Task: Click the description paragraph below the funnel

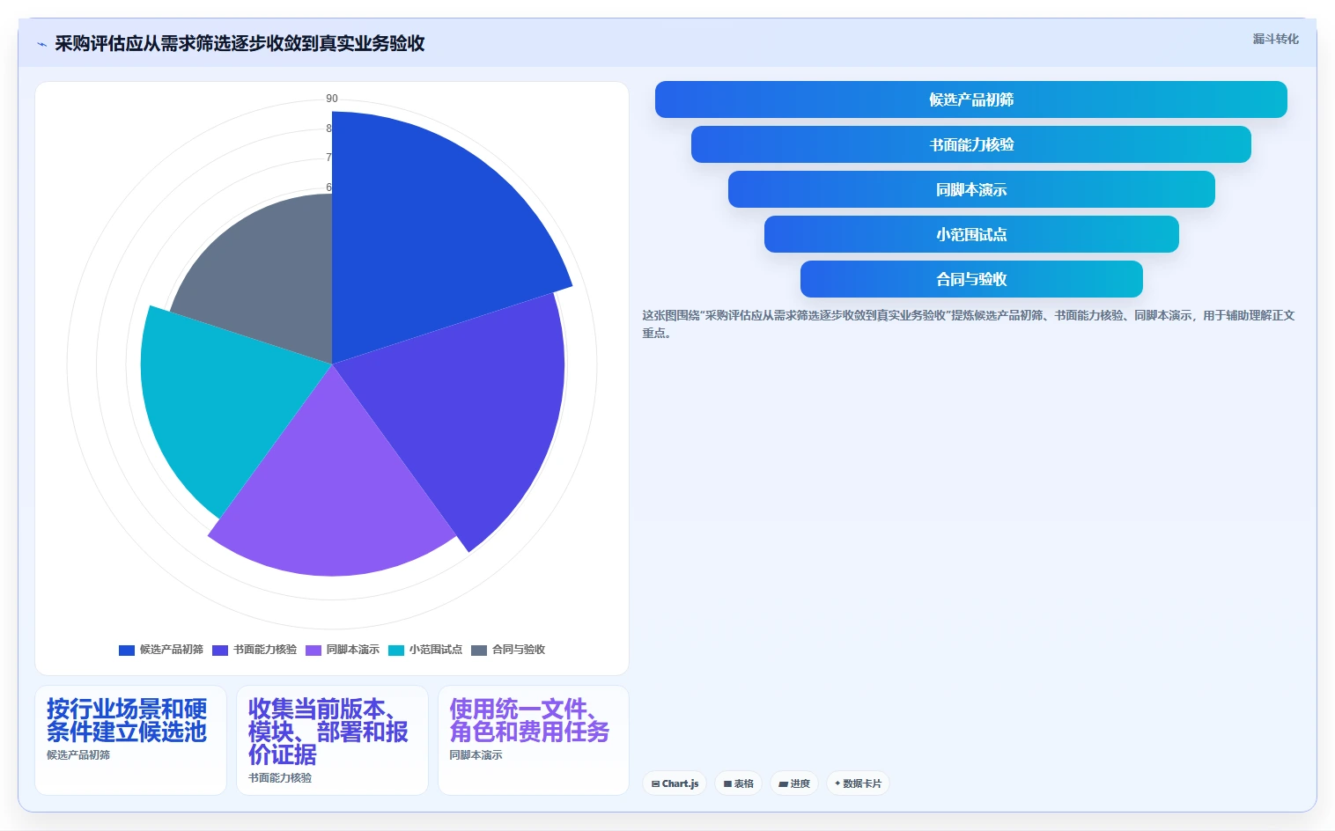Action: click(x=969, y=324)
